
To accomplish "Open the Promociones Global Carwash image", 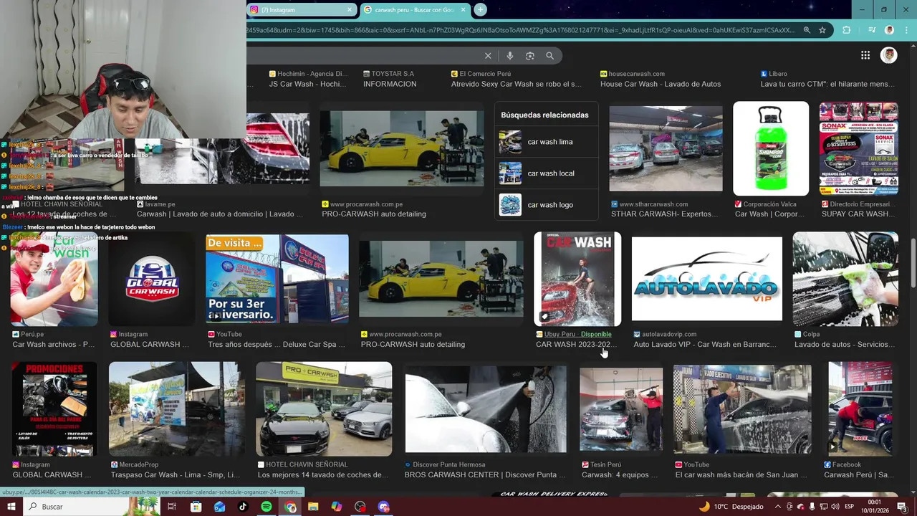I will 54,409.
